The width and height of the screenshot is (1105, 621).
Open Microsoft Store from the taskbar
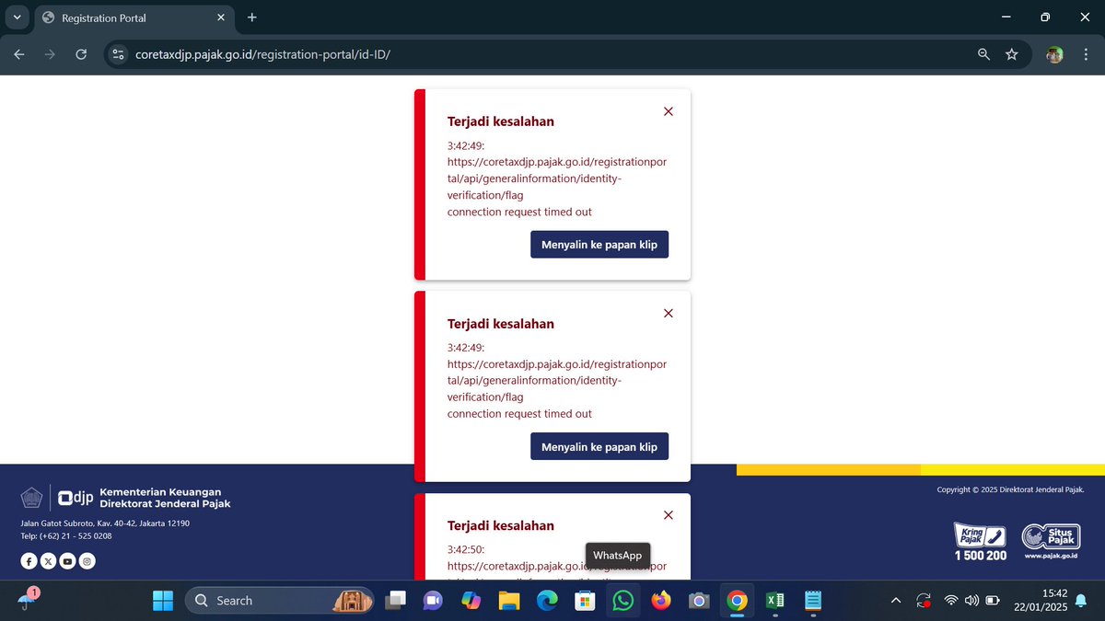pyautogui.click(x=585, y=601)
